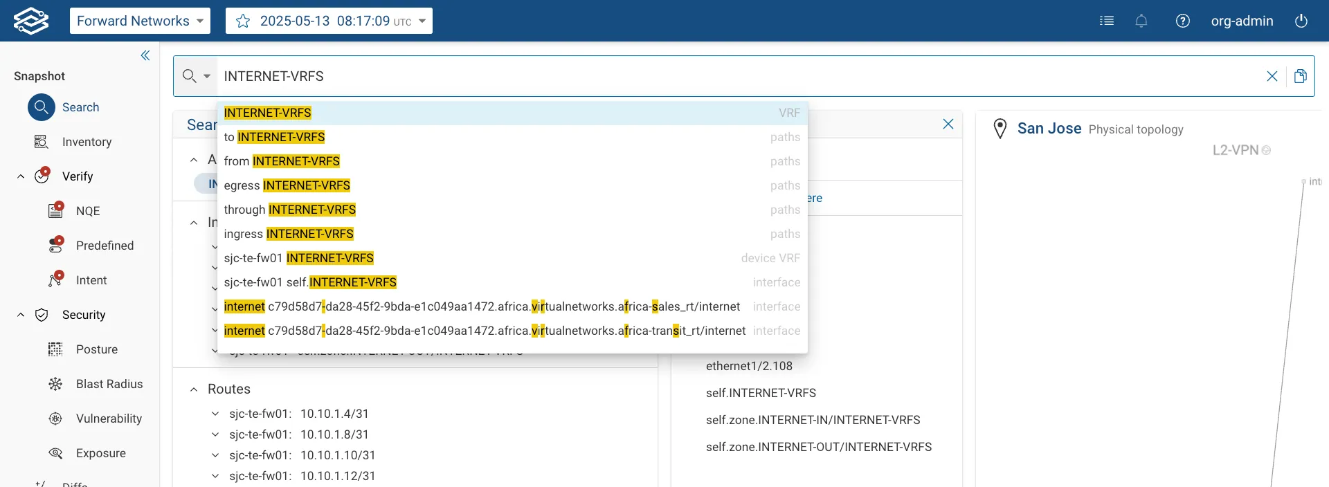Collapse the sidebar with double chevron
The image size is (1329, 487).
coord(145,55)
